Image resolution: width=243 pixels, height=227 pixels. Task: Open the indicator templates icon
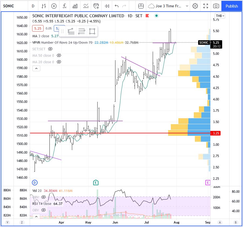86,6
